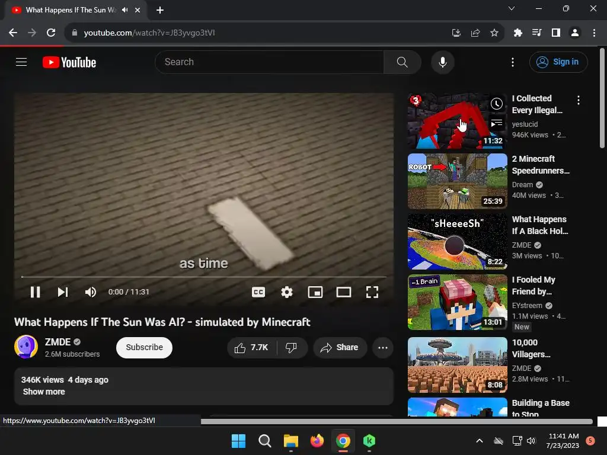Click Dream channel name in sidebar

pyautogui.click(x=522, y=185)
